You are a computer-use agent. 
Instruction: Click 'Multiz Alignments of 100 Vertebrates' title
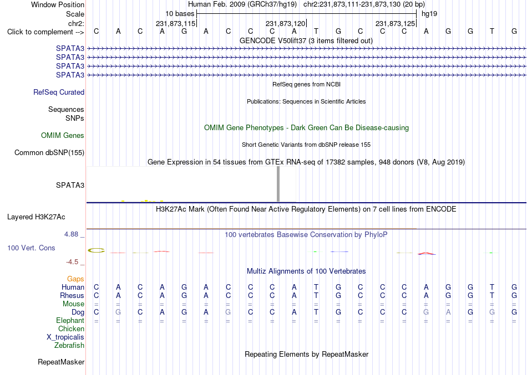pos(306,271)
